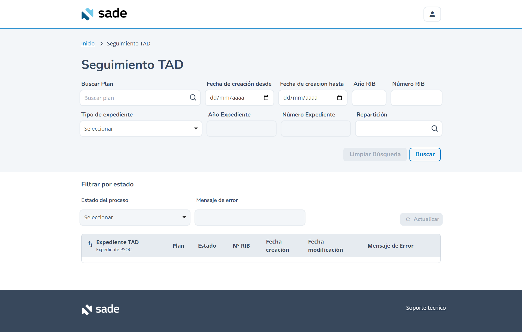Click the breadcrumb chevron separator

pyautogui.click(x=101, y=44)
